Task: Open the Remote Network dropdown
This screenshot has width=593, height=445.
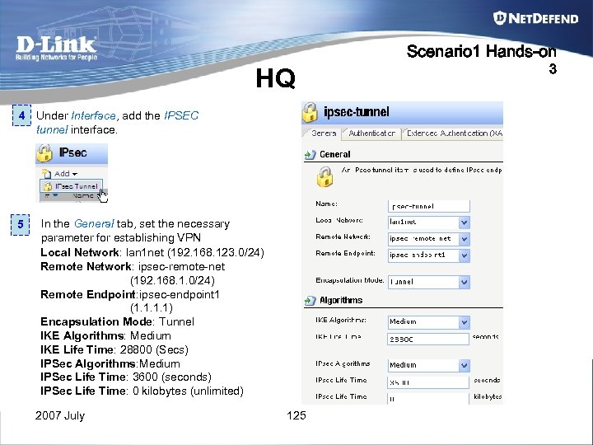Action: tap(428, 239)
